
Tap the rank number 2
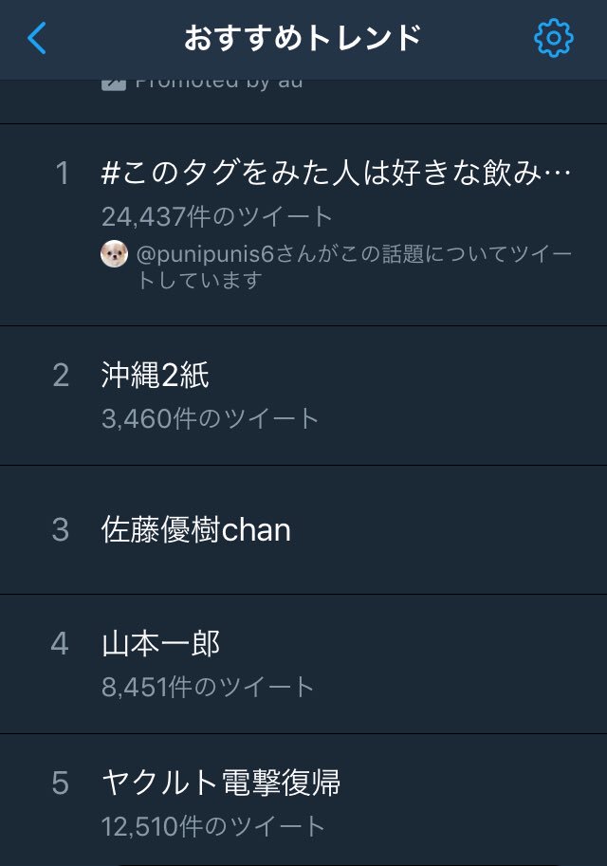pyautogui.click(x=61, y=376)
